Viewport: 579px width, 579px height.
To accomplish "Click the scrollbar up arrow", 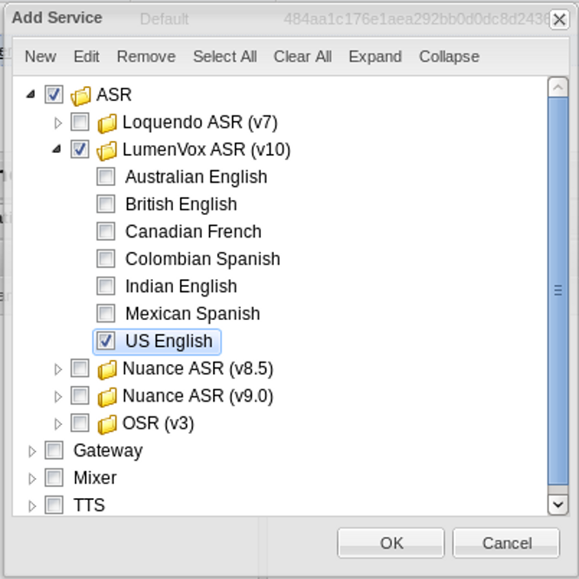I will 558,87.
